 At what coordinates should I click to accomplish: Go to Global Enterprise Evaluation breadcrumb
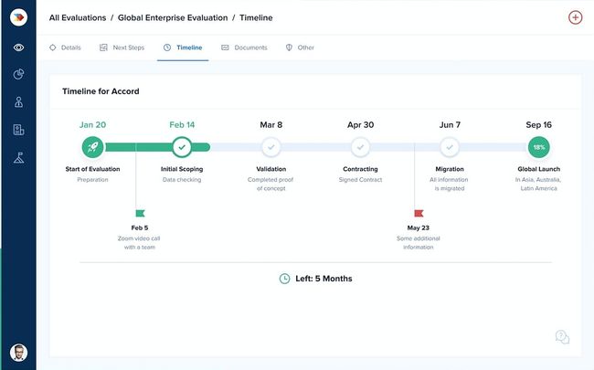click(173, 17)
